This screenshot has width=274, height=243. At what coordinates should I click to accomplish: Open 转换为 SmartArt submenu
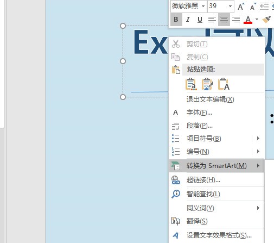pos(216,166)
